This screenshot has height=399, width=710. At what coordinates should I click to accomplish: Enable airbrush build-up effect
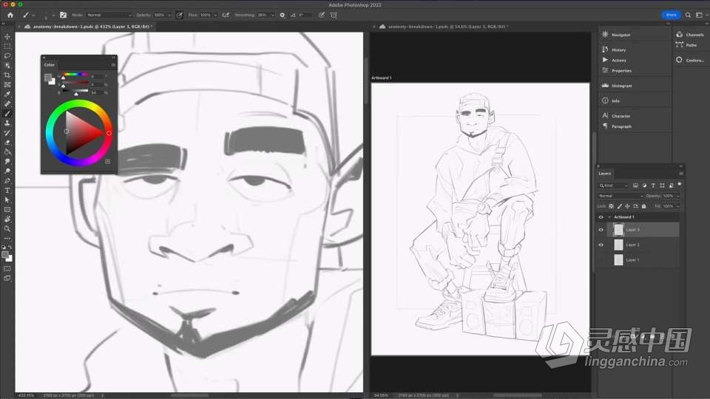[x=226, y=15]
